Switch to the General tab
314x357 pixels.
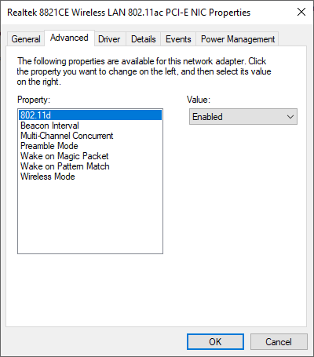click(26, 39)
